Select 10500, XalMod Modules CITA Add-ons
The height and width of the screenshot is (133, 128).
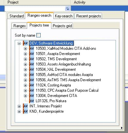tap(66, 48)
